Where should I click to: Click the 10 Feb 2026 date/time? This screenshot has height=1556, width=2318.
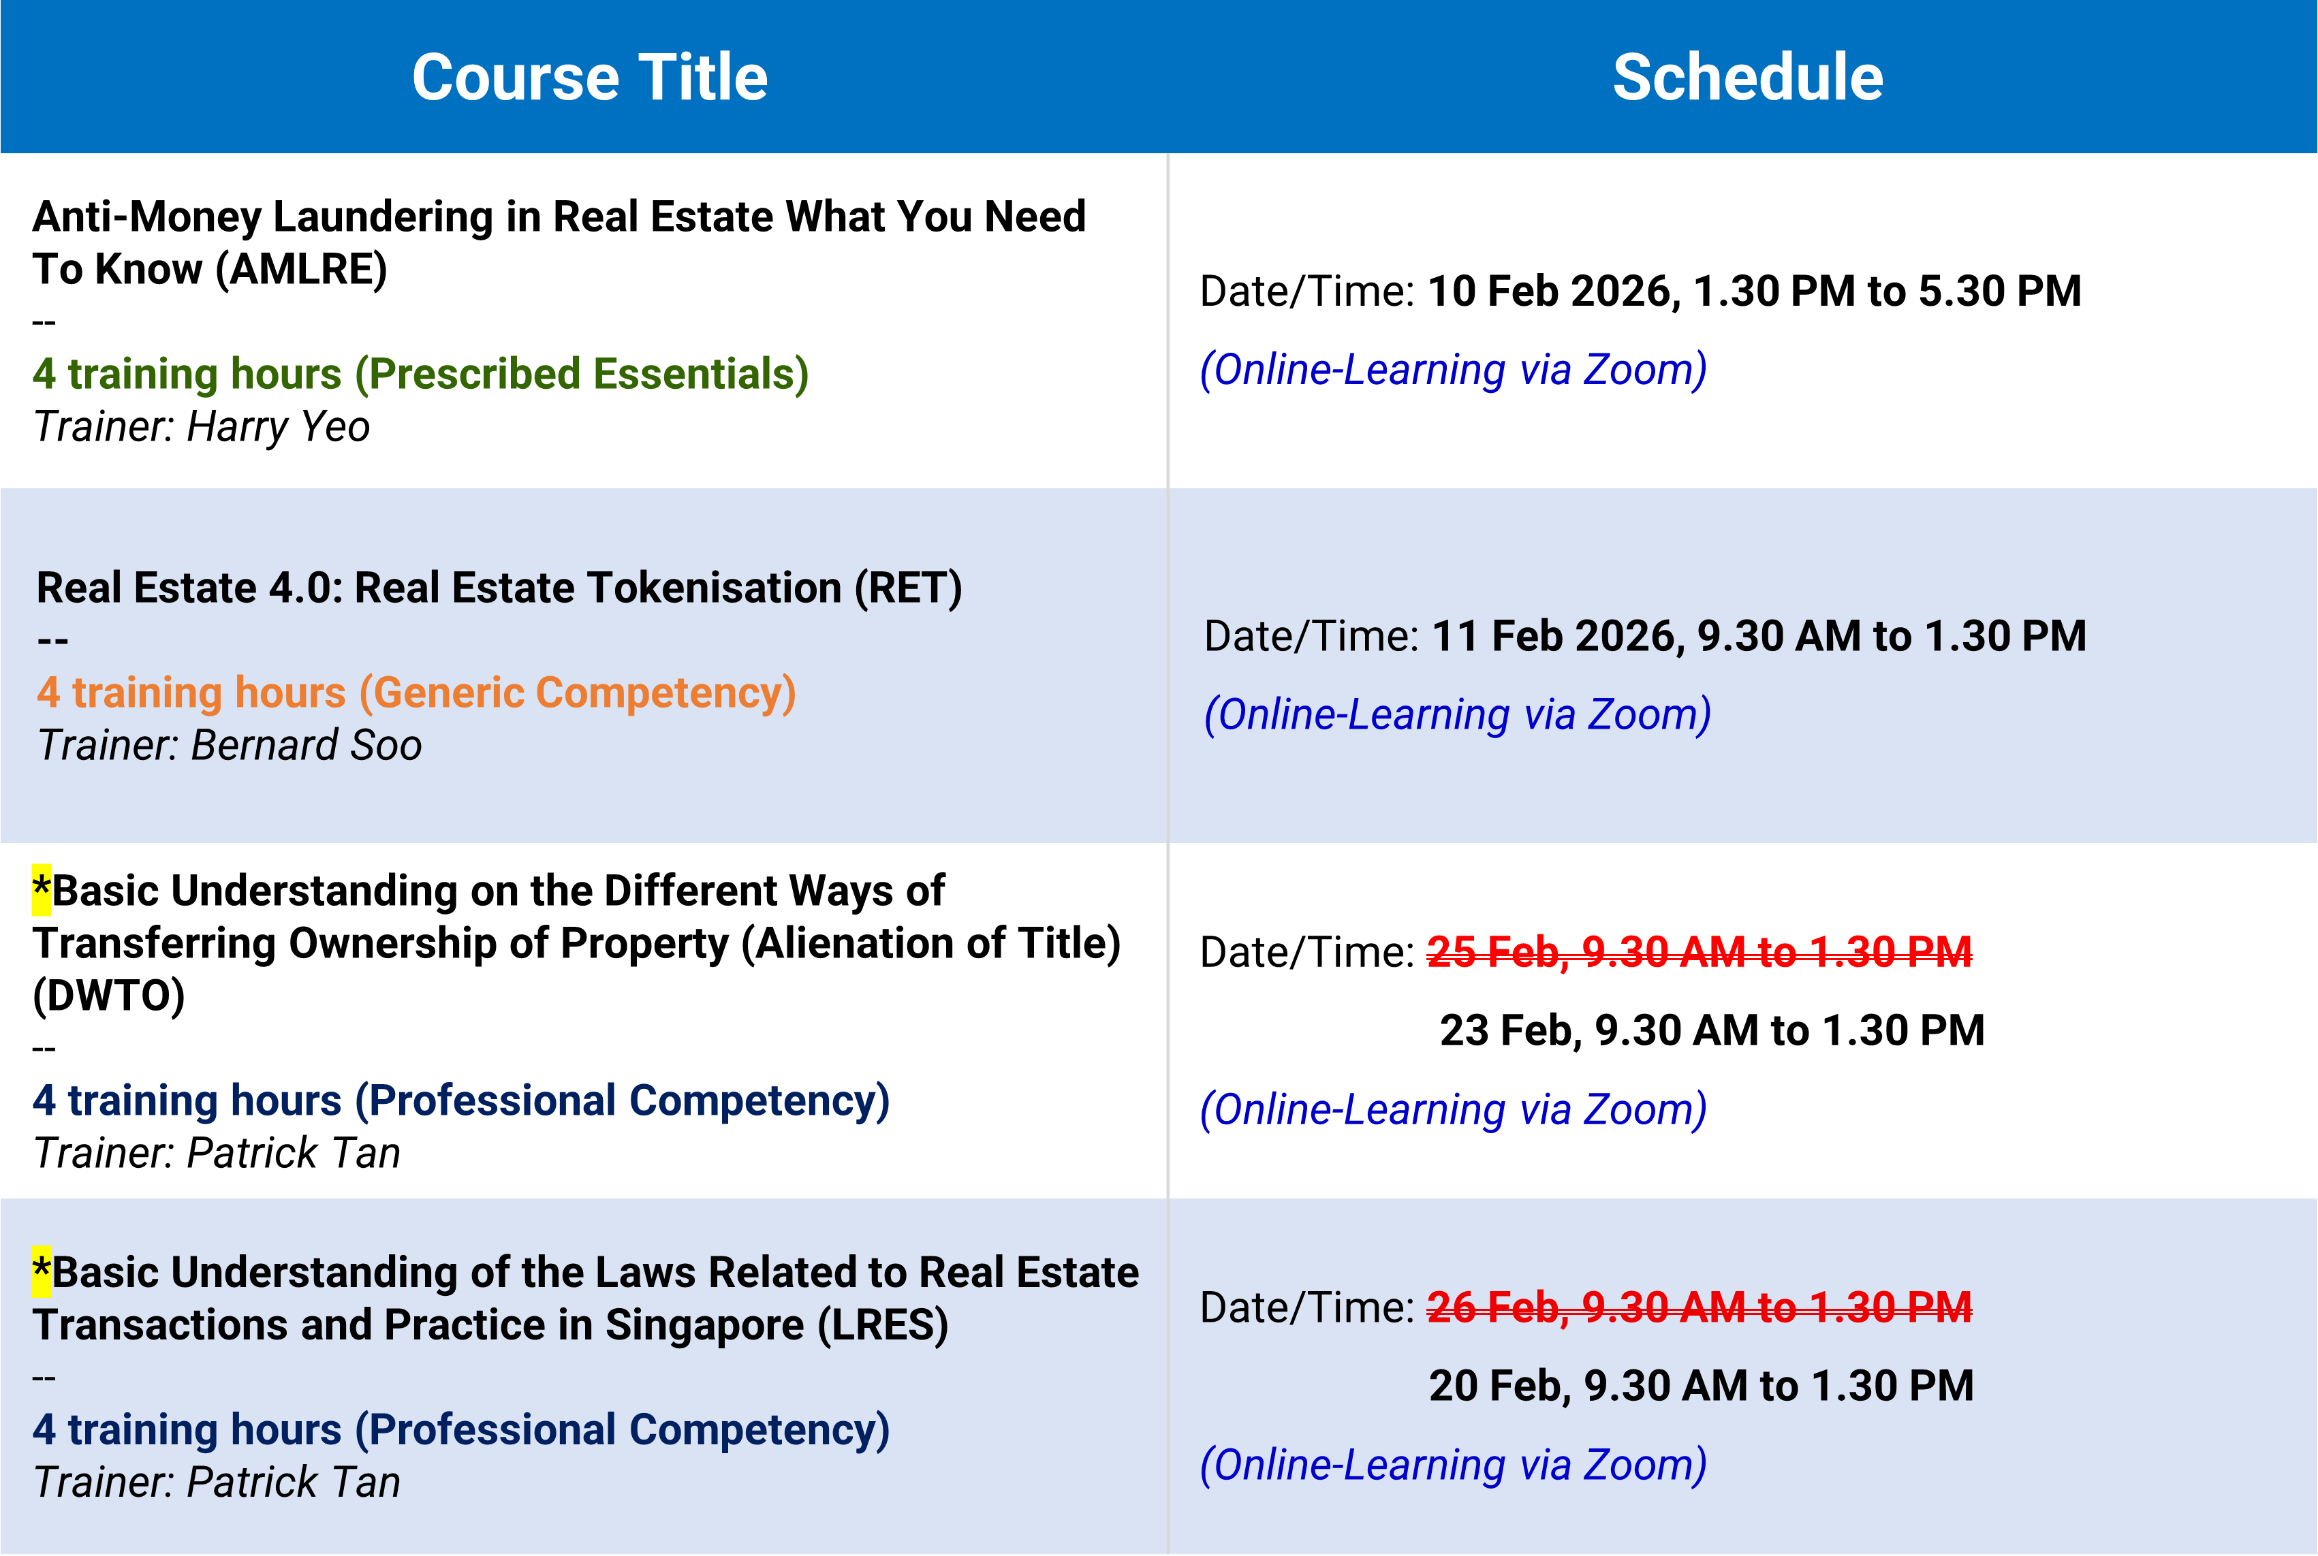1753,291
